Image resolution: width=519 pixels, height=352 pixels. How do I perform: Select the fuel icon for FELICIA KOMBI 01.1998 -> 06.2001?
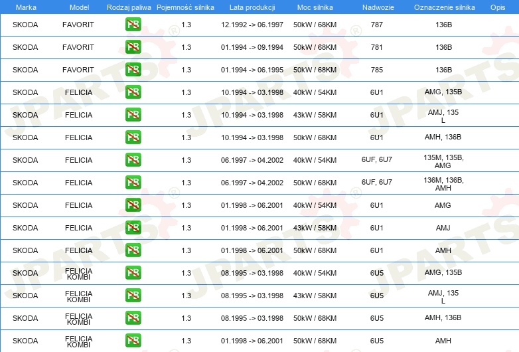pos(133,340)
